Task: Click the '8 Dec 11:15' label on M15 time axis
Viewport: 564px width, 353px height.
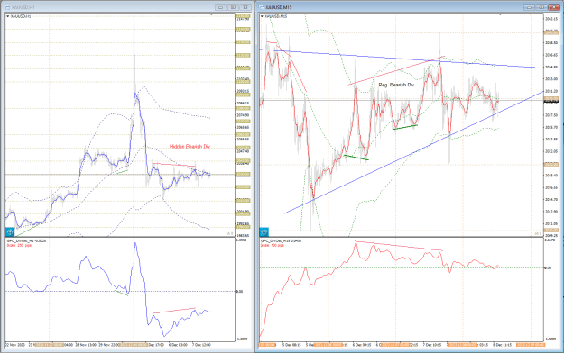Action: pos(502,345)
